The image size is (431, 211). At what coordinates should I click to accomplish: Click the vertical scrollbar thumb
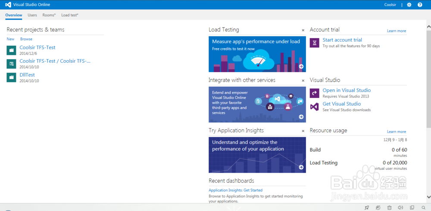click(x=428, y=78)
